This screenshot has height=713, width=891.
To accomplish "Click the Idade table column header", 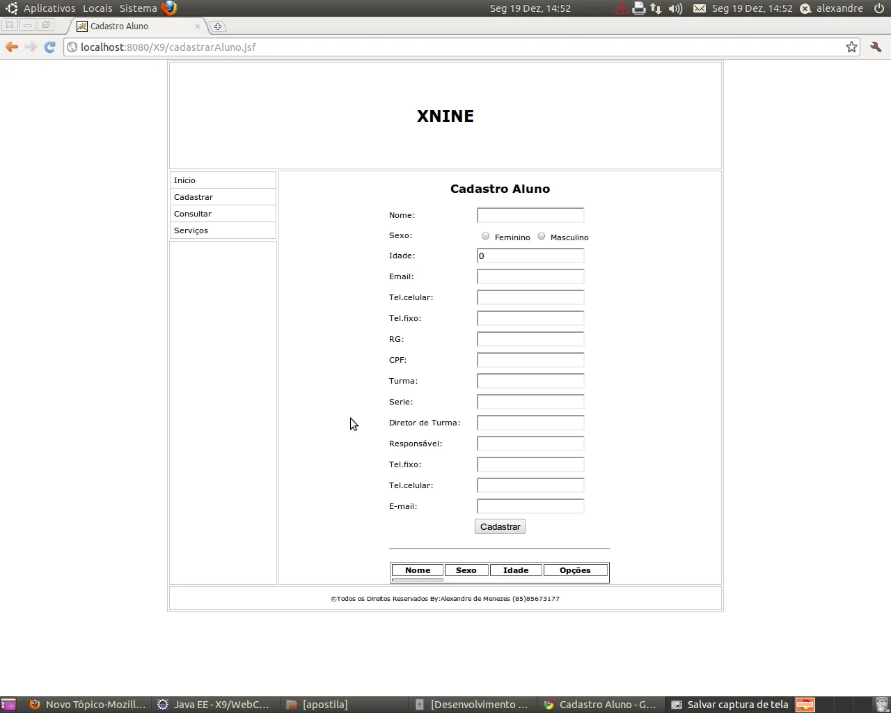I will [516, 570].
